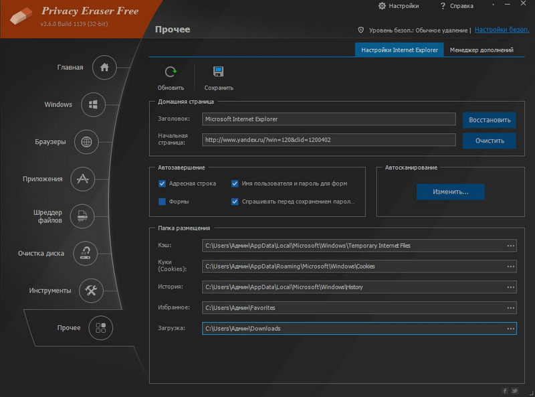This screenshot has height=397, width=535.
Task: Click the Кэш path field
Action: [359, 246]
